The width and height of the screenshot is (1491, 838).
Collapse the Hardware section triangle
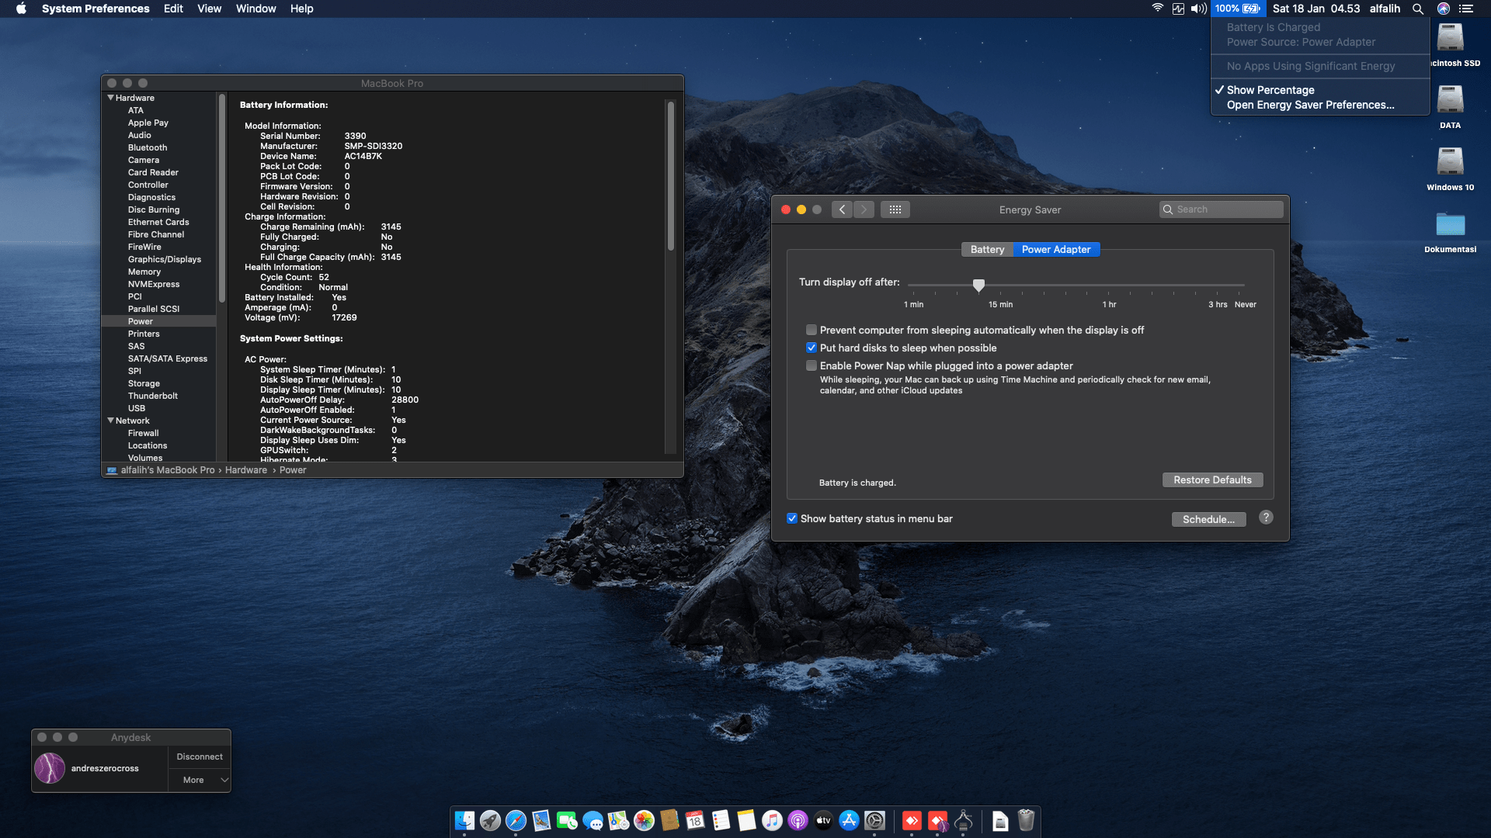[110, 98]
